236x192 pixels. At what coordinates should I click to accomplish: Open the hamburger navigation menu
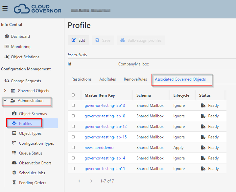click(5, 8)
